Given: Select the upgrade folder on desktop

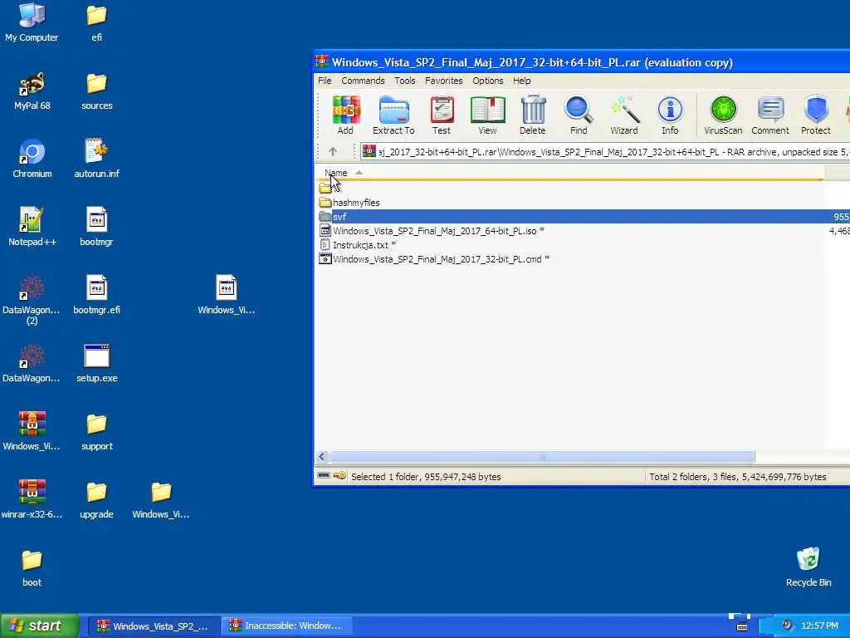Looking at the screenshot, I should (x=96, y=499).
